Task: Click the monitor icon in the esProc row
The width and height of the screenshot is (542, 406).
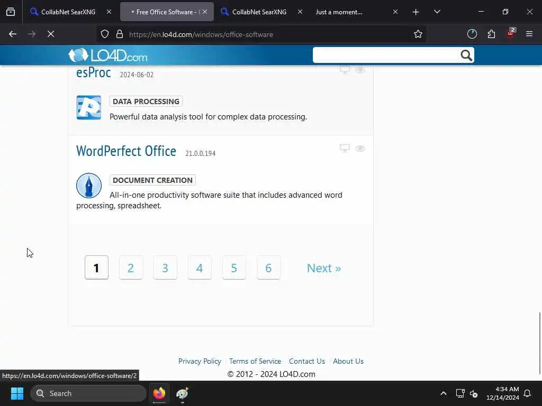Action: point(345,70)
